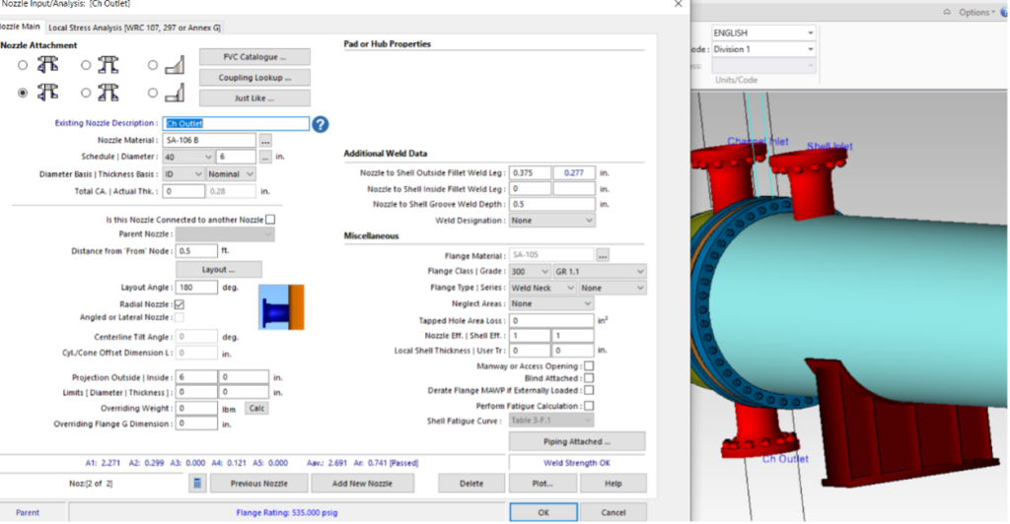
Task: Open the Flange Series dropdown showing None
Action: coord(612,288)
